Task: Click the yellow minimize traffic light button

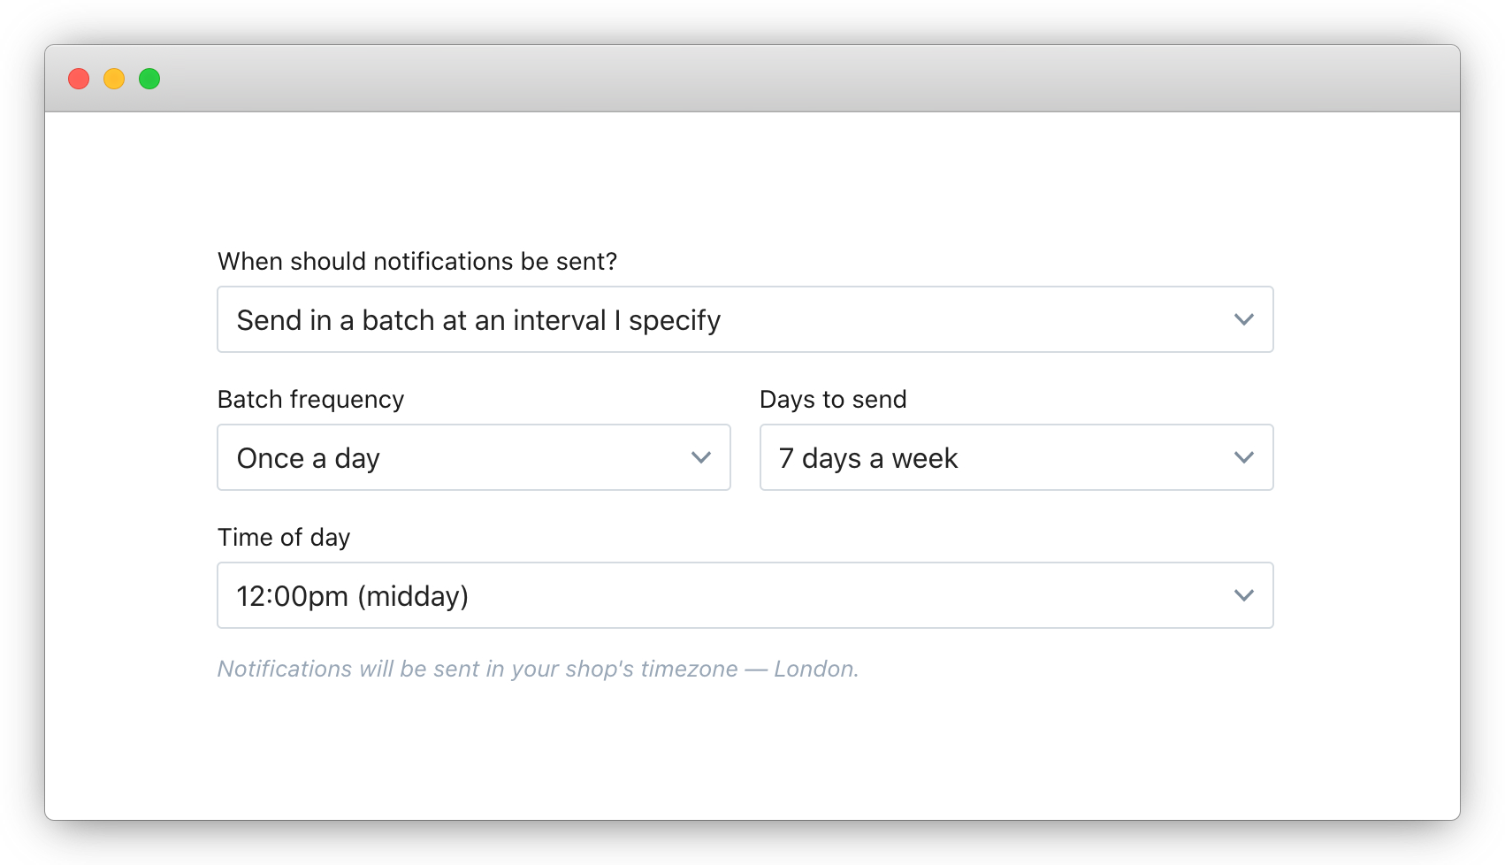Action: 115,79
